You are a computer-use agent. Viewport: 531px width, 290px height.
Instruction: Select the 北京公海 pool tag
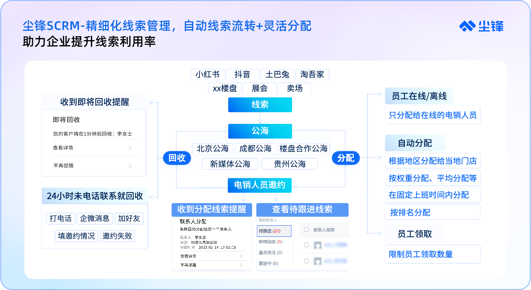212,149
